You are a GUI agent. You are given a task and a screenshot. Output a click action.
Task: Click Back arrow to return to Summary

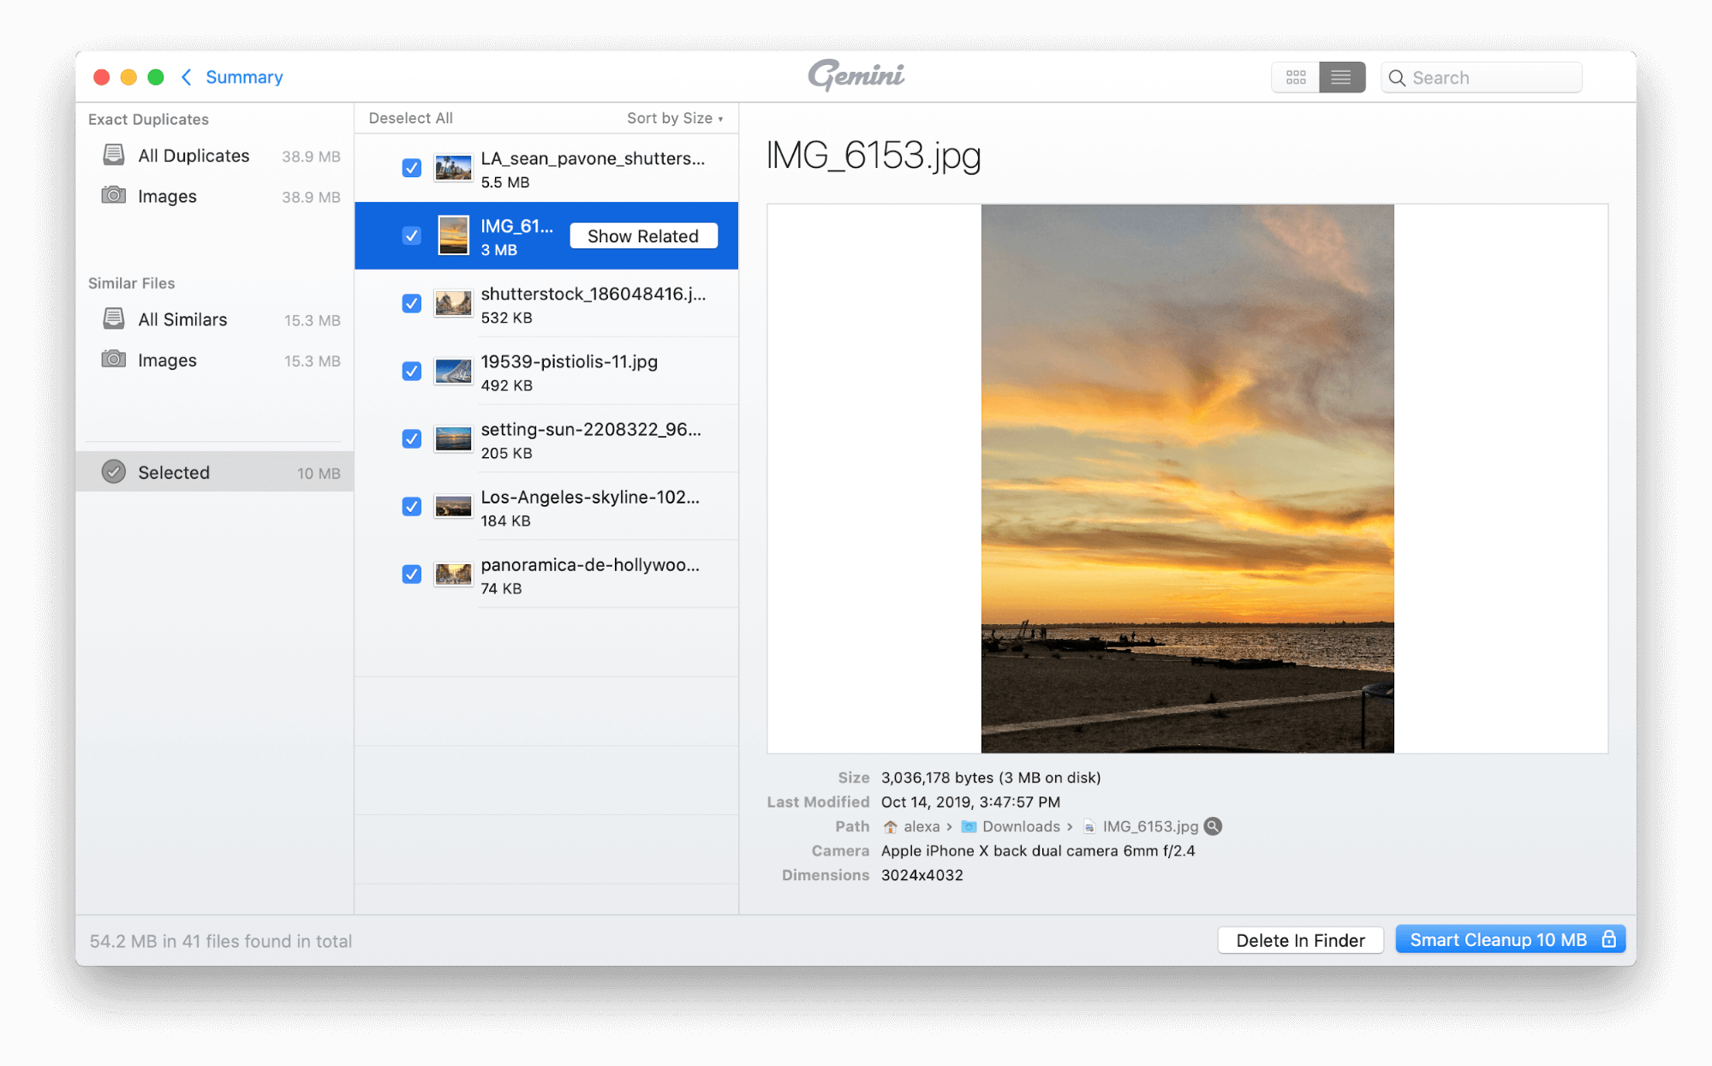[186, 76]
